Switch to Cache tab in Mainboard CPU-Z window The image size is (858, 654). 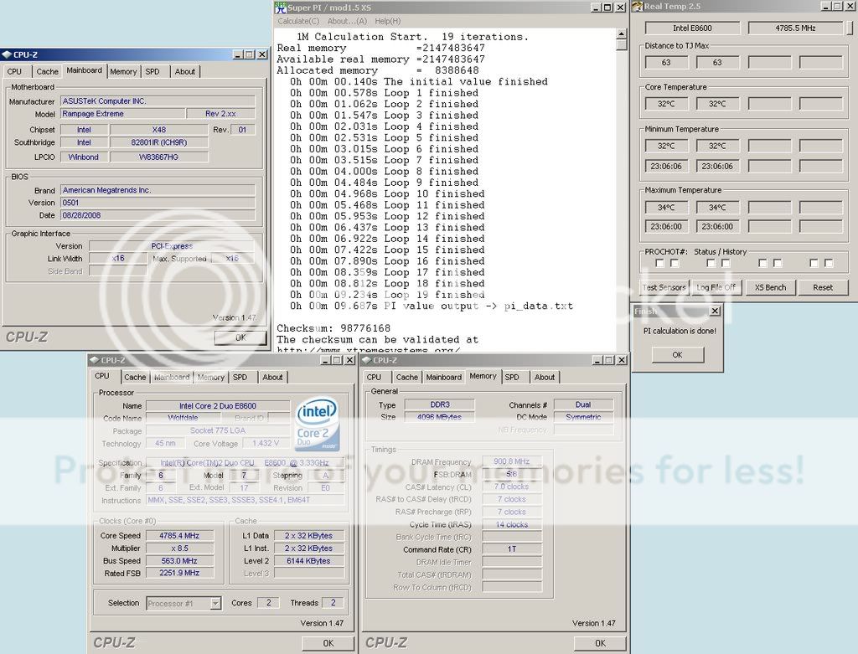coord(47,72)
